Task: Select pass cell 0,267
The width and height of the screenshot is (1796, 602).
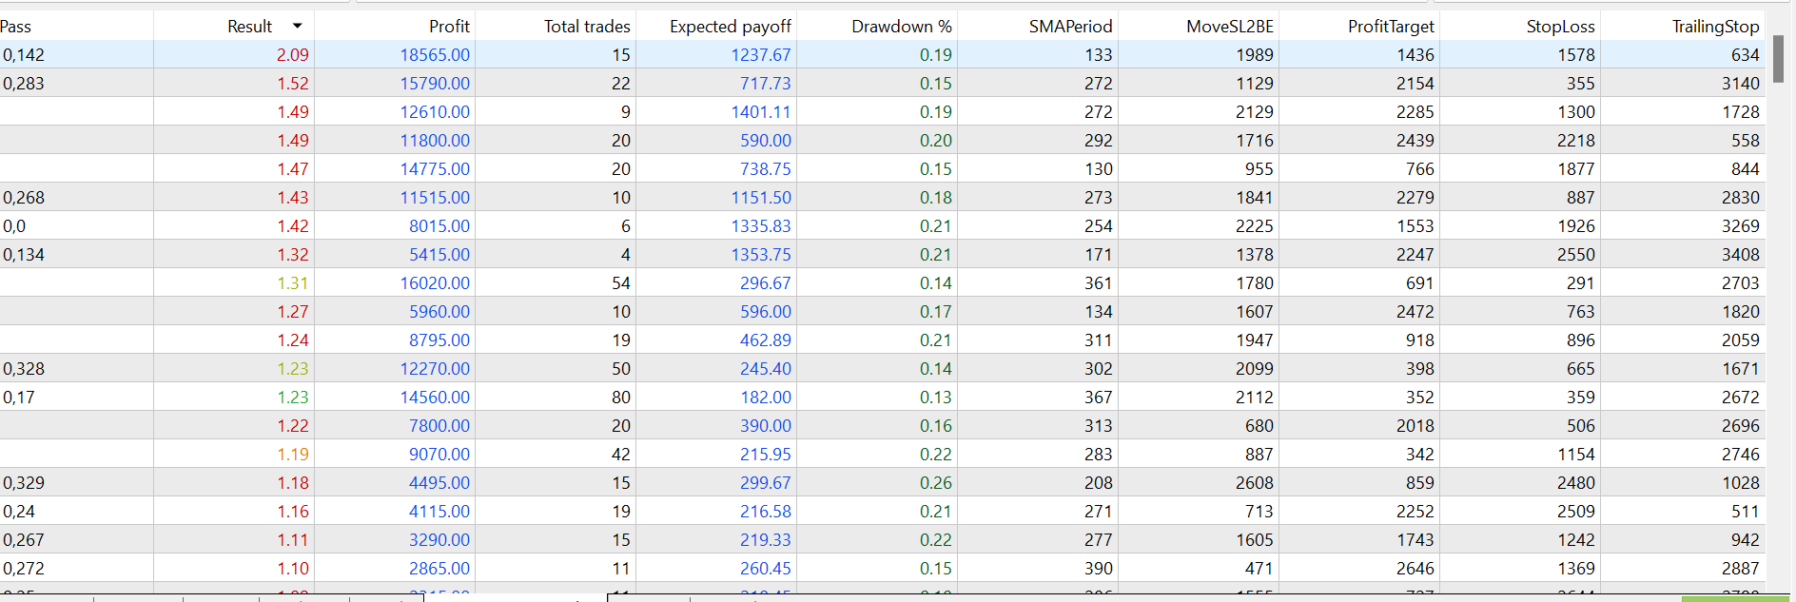Action: click(24, 540)
